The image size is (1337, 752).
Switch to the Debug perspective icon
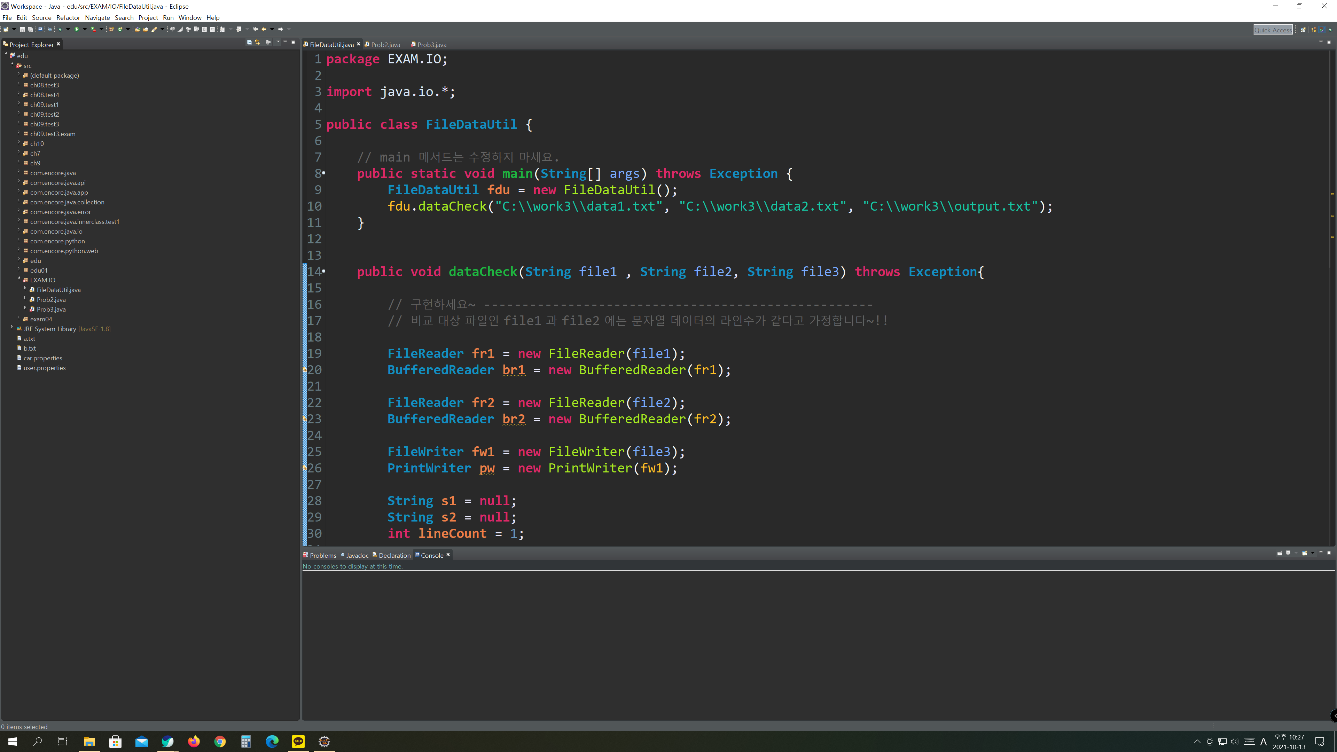click(1330, 30)
